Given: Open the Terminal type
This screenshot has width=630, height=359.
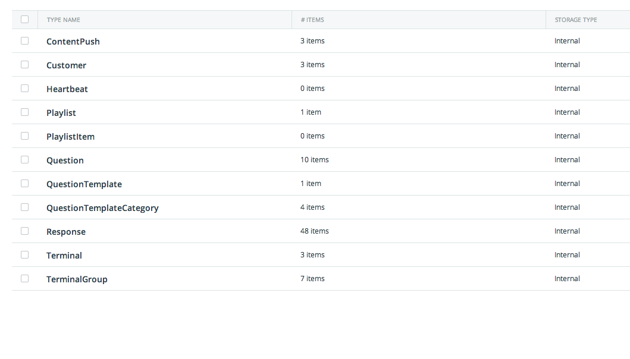Looking at the screenshot, I should [x=64, y=256].
